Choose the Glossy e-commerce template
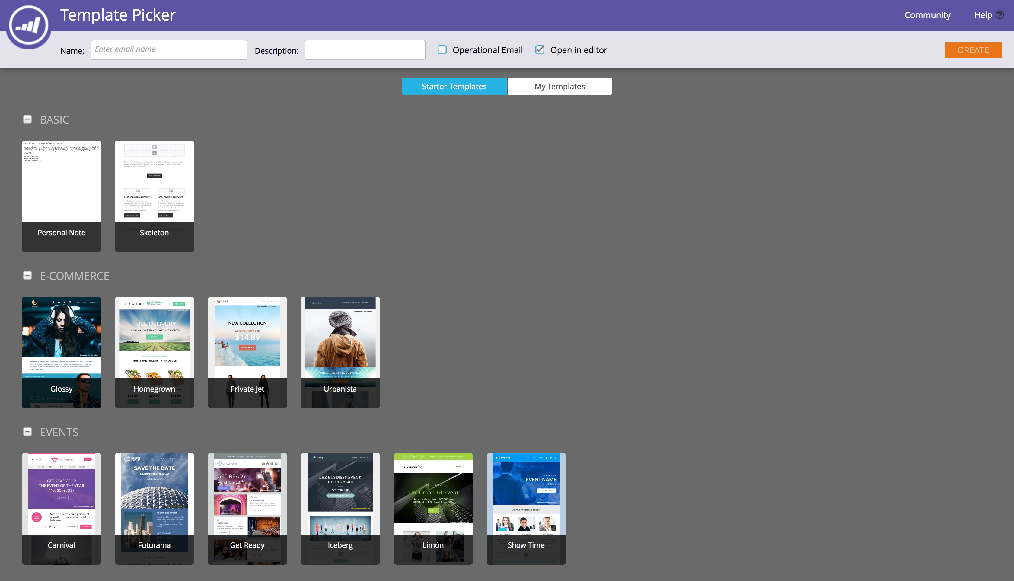The width and height of the screenshot is (1014, 581). coord(62,352)
